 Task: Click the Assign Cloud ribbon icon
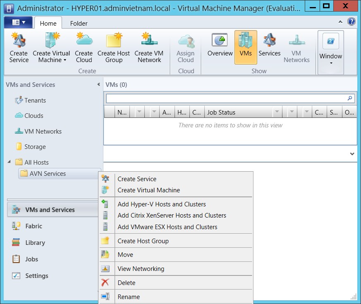click(x=186, y=48)
